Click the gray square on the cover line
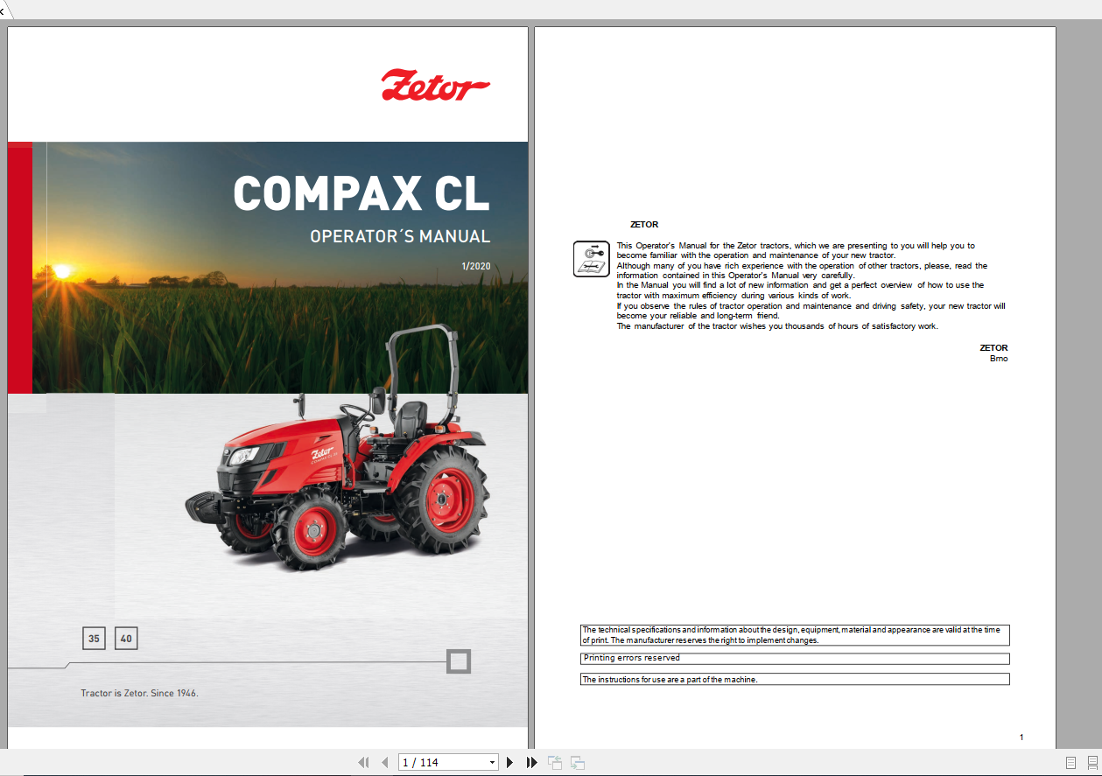The image size is (1102, 776). 459,661
